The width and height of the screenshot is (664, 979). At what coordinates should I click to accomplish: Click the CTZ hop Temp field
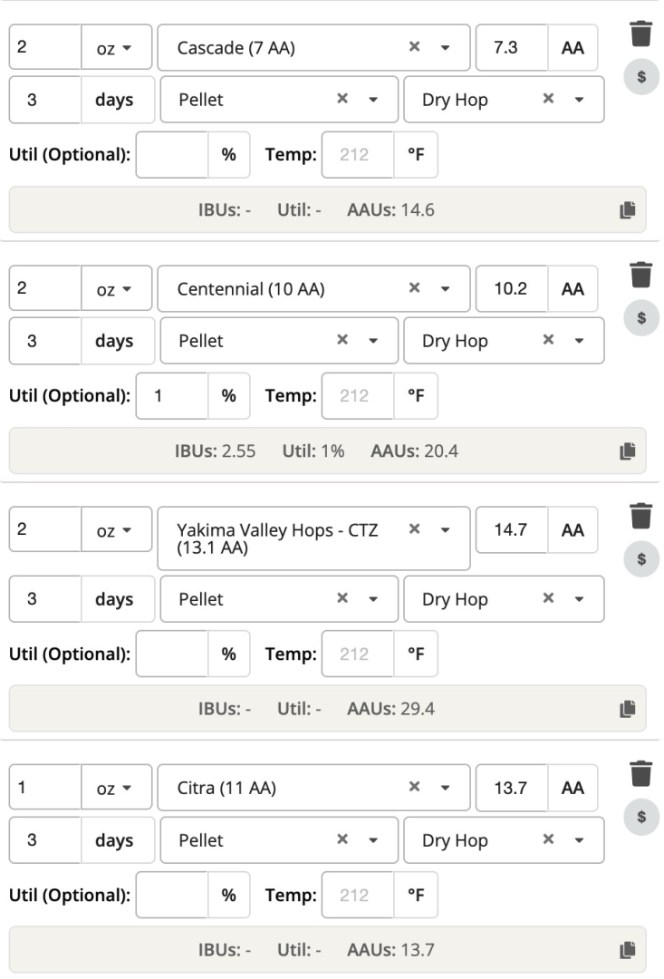357,654
